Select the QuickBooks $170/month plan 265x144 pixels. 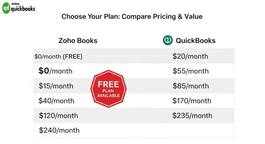coord(192,101)
